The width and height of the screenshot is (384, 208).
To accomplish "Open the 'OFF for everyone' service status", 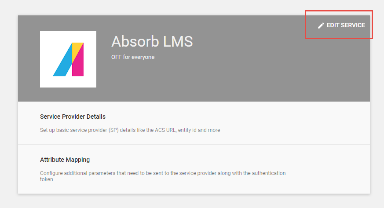I will (x=133, y=57).
